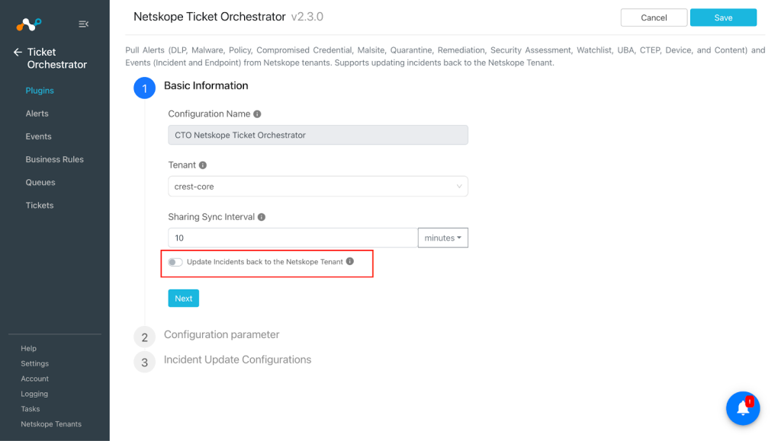
Task: Click the Cancel button
Action: coord(654,18)
